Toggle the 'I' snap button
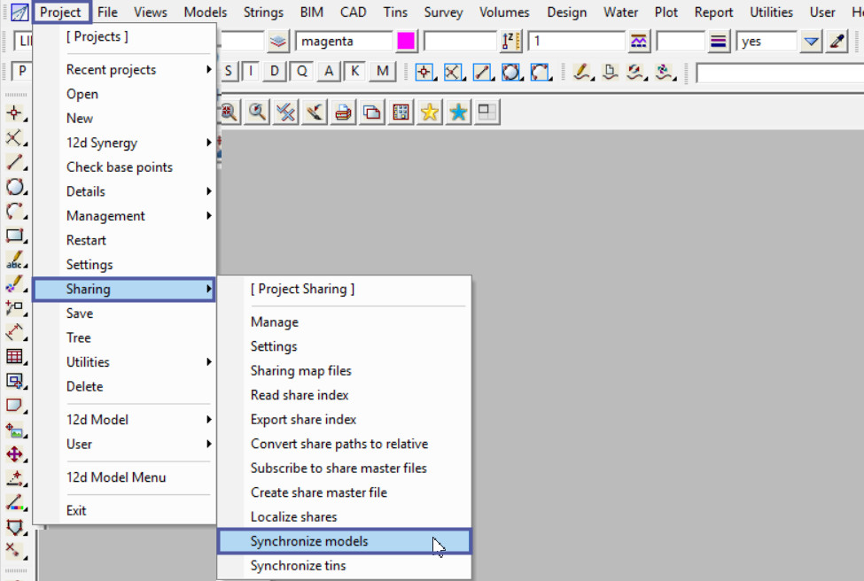 point(251,72)
